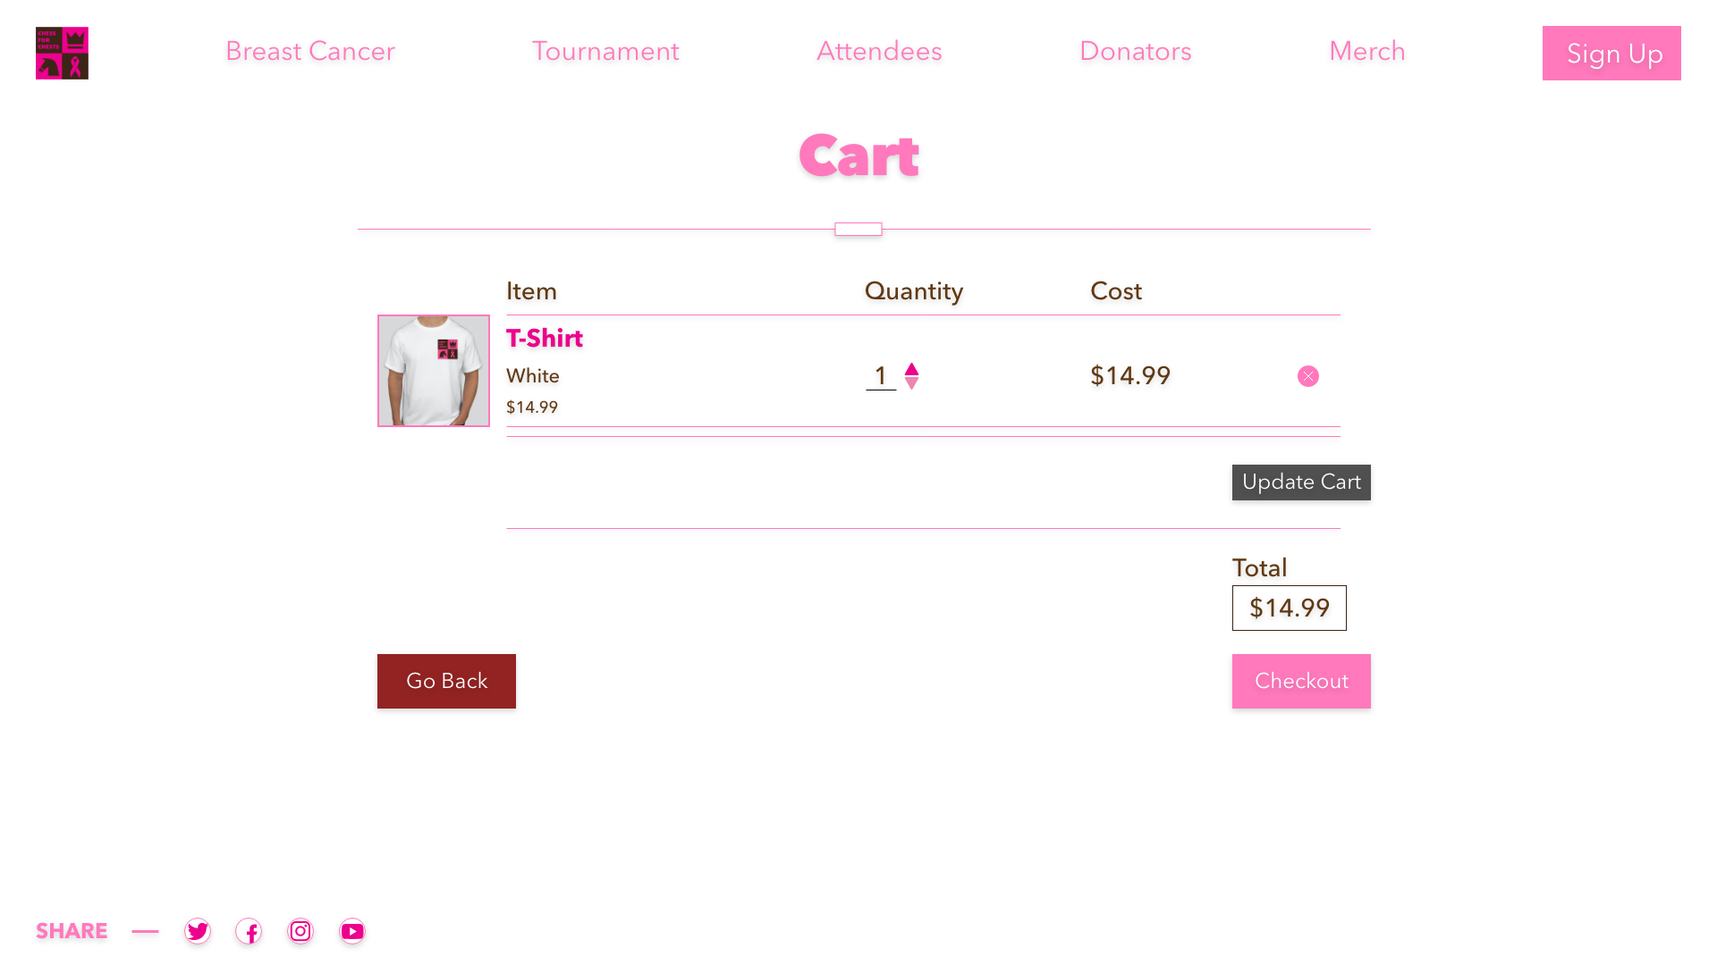1717x965 pixels.
Task: Open the YouTube share icon
Action: coord(352,931)
